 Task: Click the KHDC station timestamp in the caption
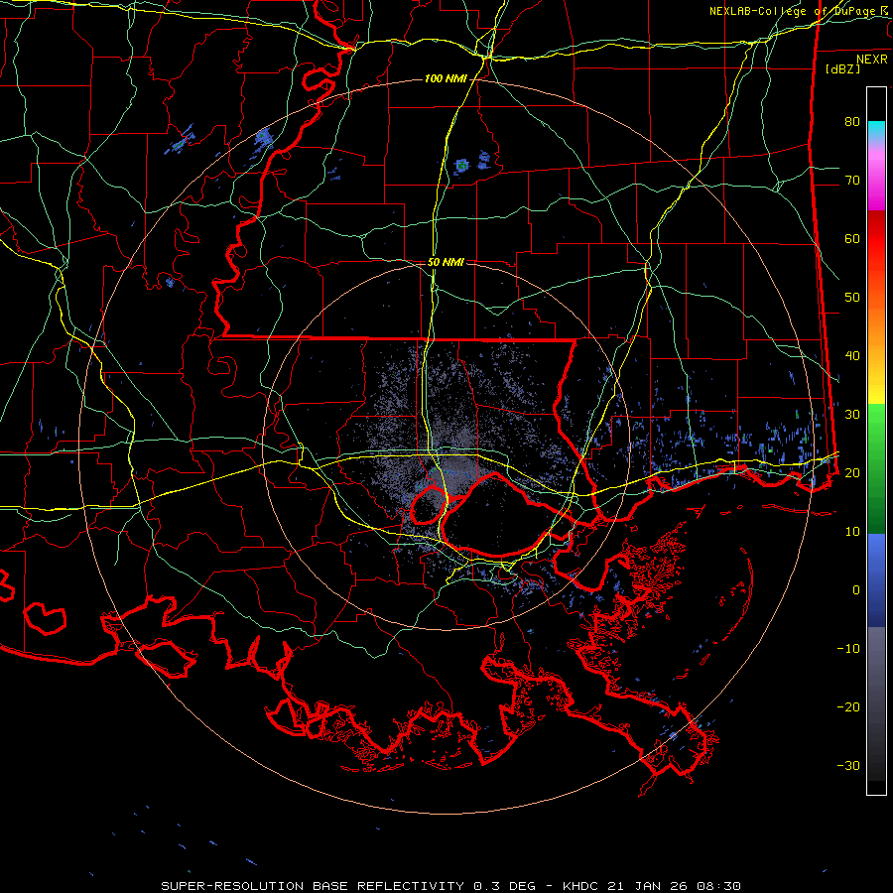pyautogui.click(x=652, y=886)
